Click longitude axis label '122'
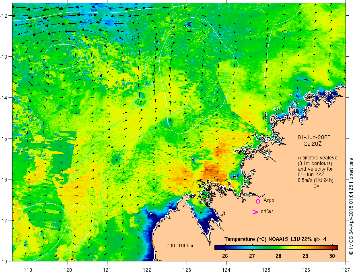This screenshot has height=273, width=354. (147, 270)
